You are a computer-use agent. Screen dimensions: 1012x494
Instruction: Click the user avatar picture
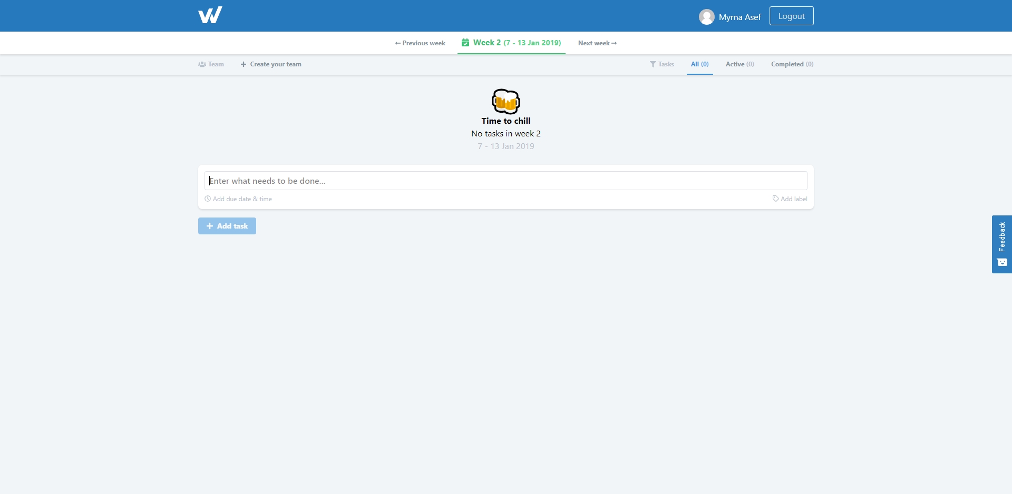point(706,17)
